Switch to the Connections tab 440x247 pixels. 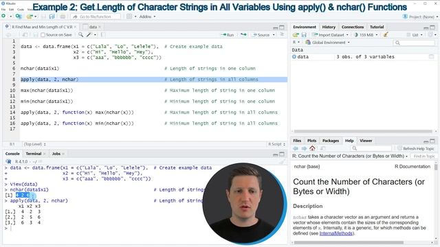tap(353, 27)
